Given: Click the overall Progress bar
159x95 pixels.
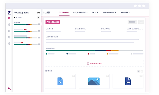Looking at the screenshot, I should point(94,51).
